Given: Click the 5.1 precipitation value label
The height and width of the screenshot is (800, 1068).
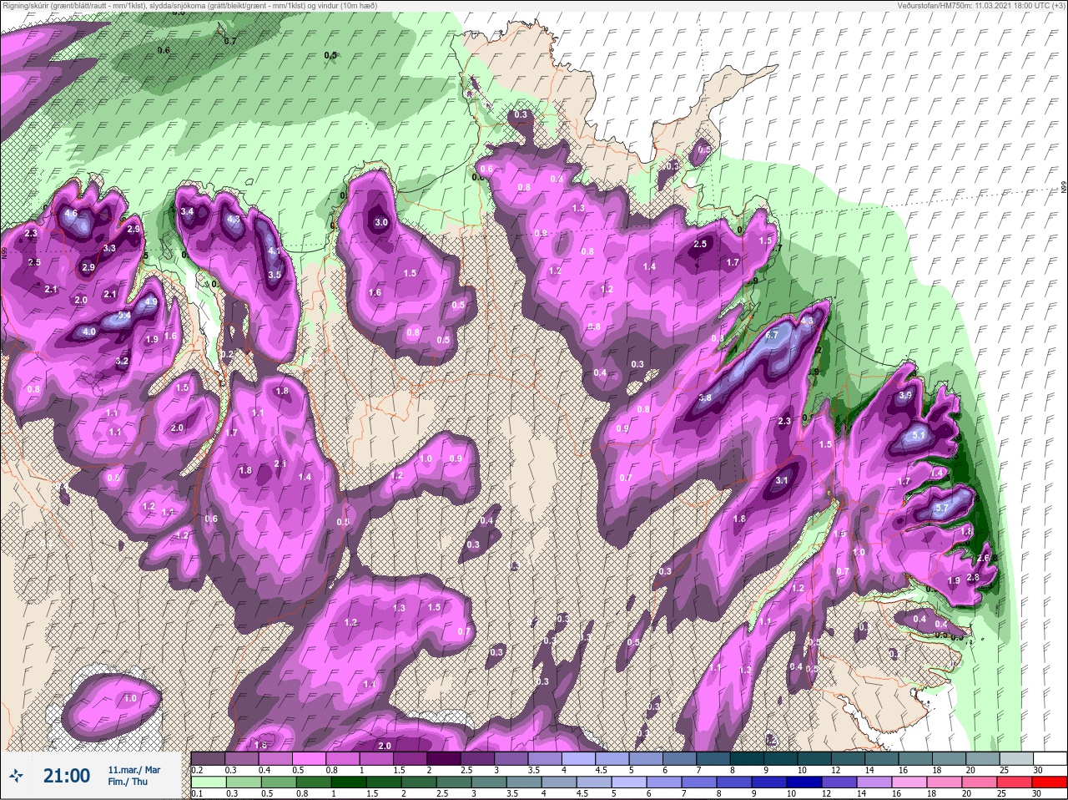Looking at the screenshot, I should point(918,435).
